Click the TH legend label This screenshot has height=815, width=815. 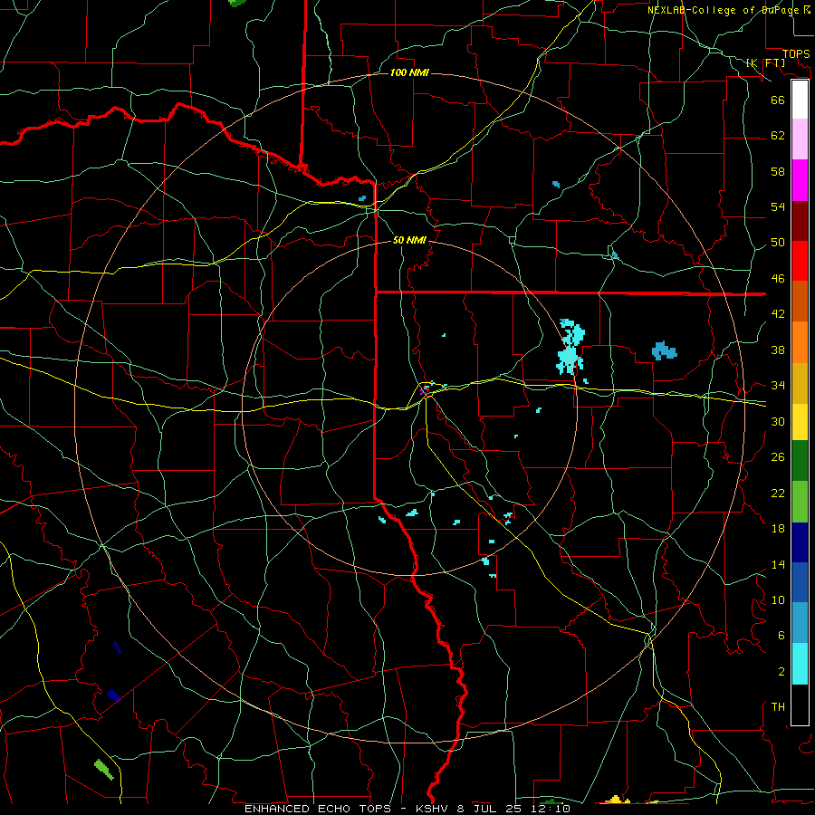[778, 707]
